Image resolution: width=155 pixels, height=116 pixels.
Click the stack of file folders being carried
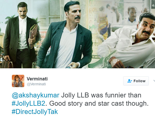point(33,37)
